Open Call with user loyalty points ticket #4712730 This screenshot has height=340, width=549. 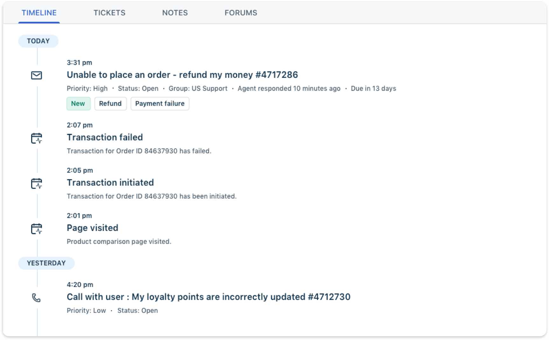208,297
